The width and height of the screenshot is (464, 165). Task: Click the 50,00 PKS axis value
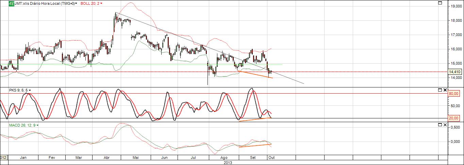(455, 105)
